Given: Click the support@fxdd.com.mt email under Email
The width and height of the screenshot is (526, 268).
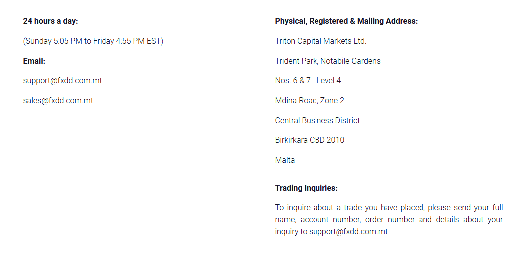Looking at the screenshot, I should click(62, 80).
